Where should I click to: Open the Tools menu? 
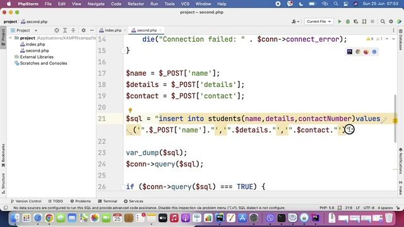point(169,4)
